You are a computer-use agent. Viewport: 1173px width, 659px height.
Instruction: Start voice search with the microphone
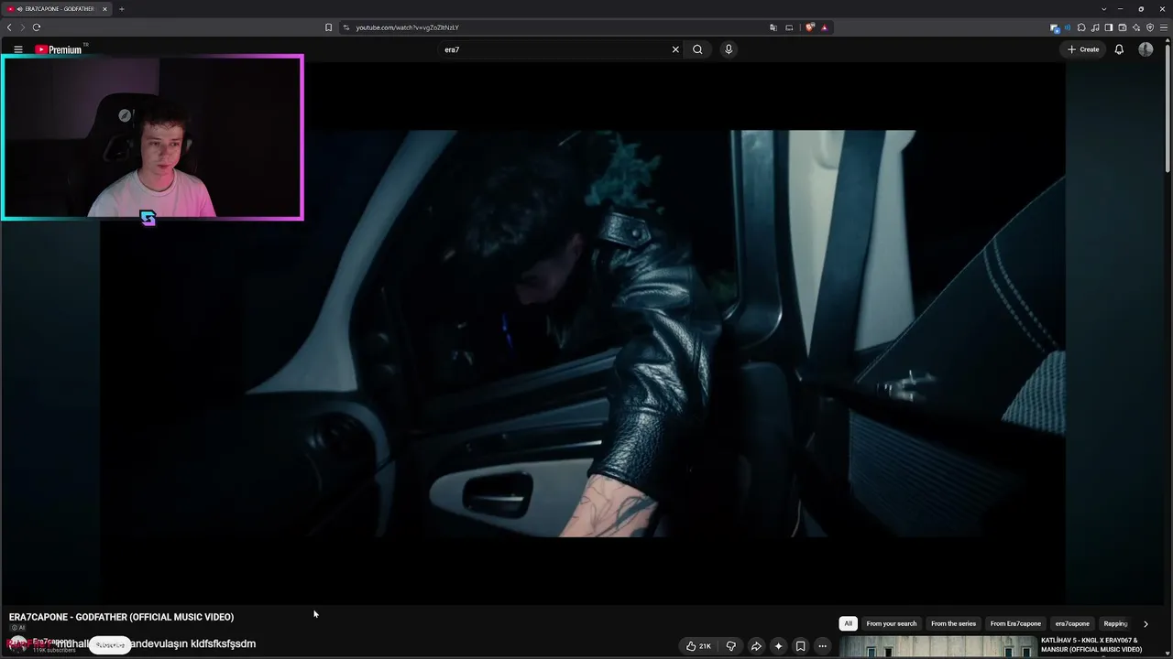point(729,49)
